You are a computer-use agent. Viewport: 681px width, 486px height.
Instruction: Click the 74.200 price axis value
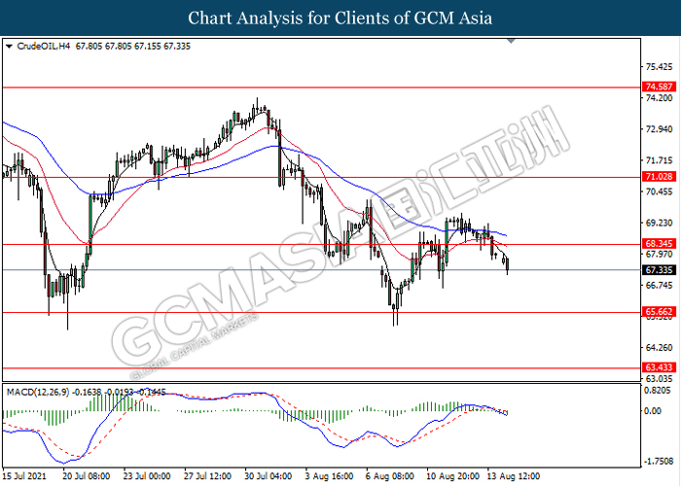659,98
